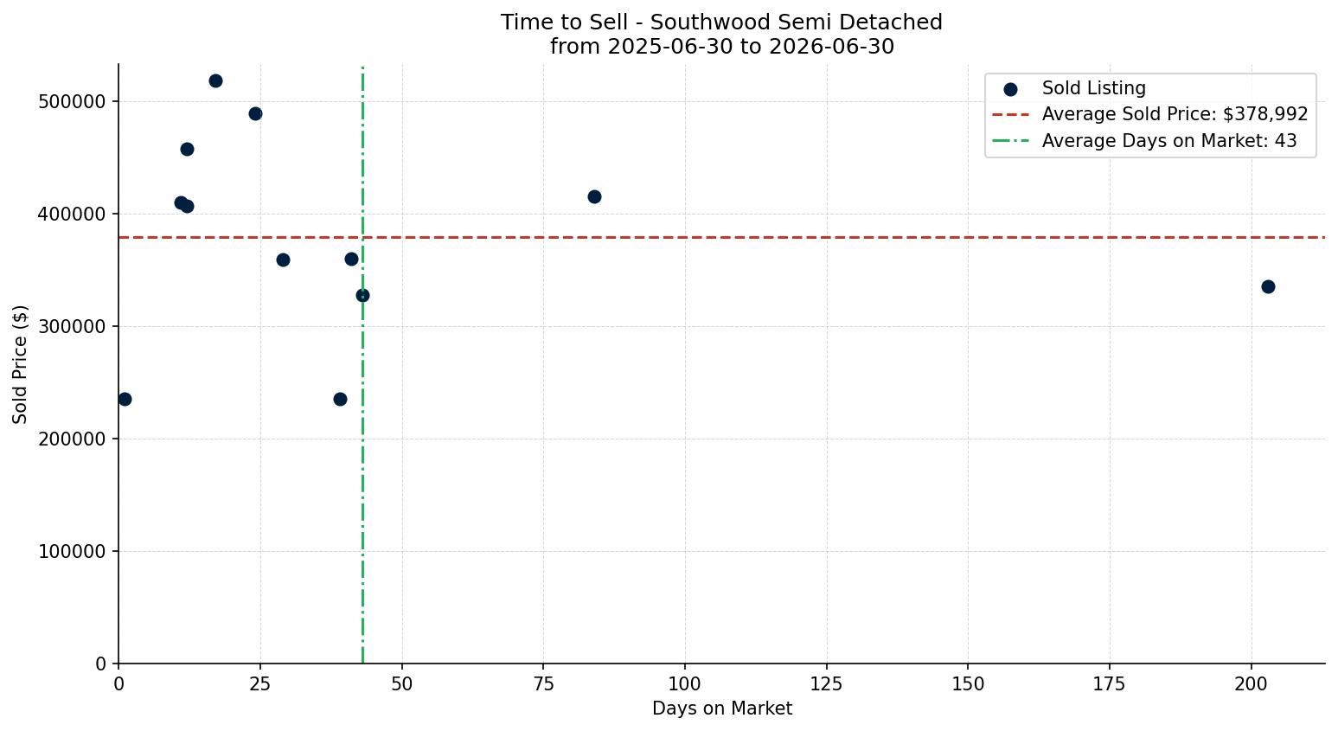
Task: Click the red dashed average price line
Action: (x=721, y=237)
